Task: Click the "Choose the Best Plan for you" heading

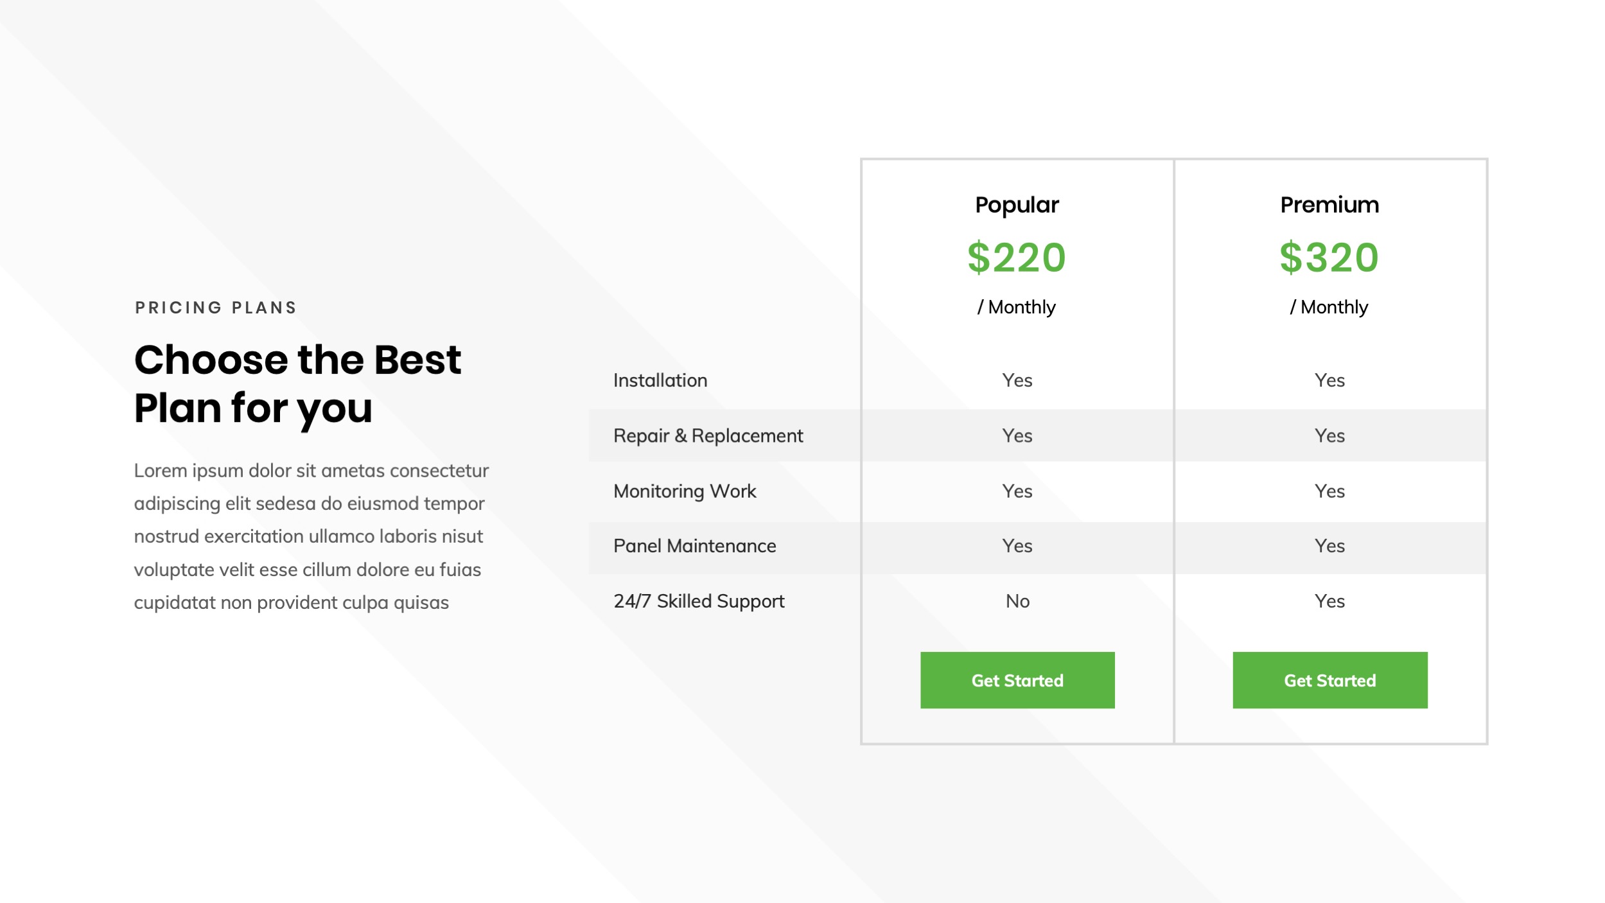Action: [297, 383]
